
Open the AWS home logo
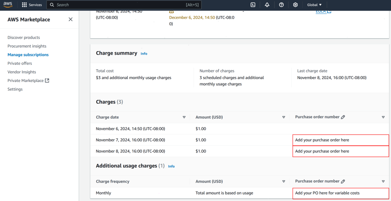8,5
